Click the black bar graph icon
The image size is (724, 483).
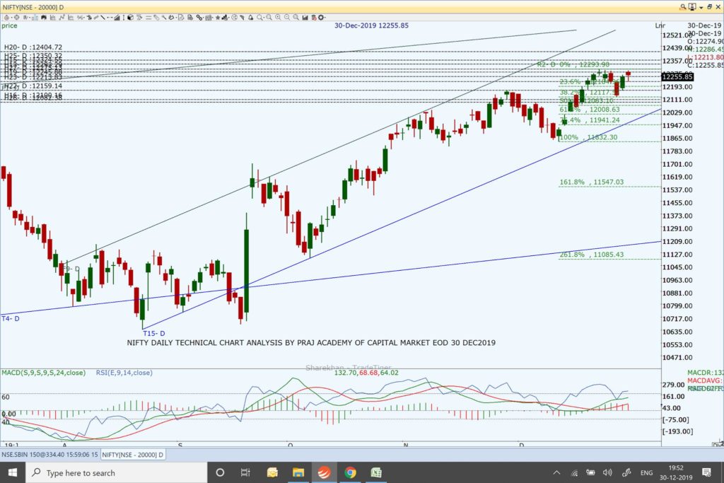click(305, 18)
